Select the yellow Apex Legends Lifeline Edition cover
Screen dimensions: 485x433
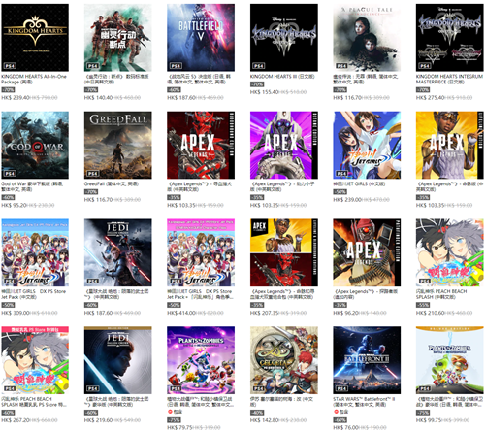tap(450, 145)
